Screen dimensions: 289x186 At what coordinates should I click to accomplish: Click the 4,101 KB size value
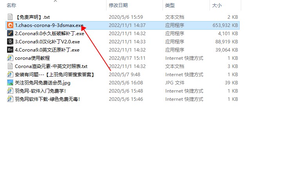pos(228,34)
